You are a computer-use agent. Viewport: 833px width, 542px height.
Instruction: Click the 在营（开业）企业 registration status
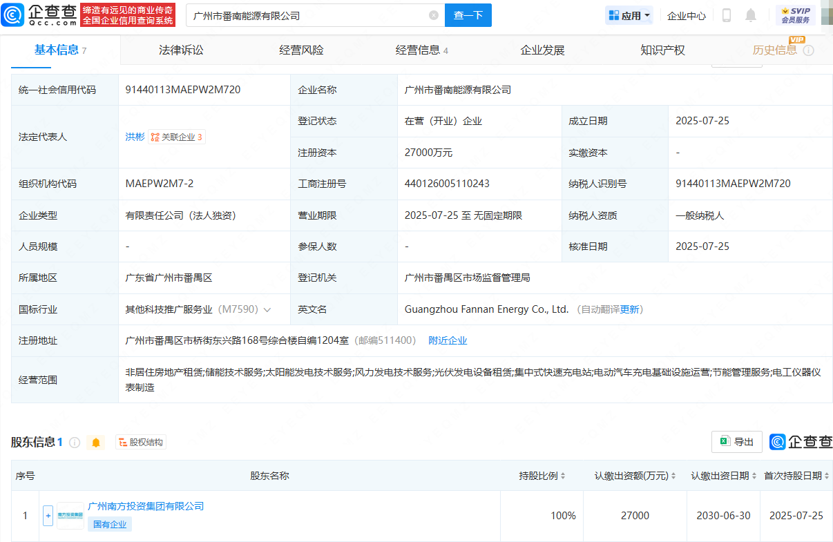(443, 121)
